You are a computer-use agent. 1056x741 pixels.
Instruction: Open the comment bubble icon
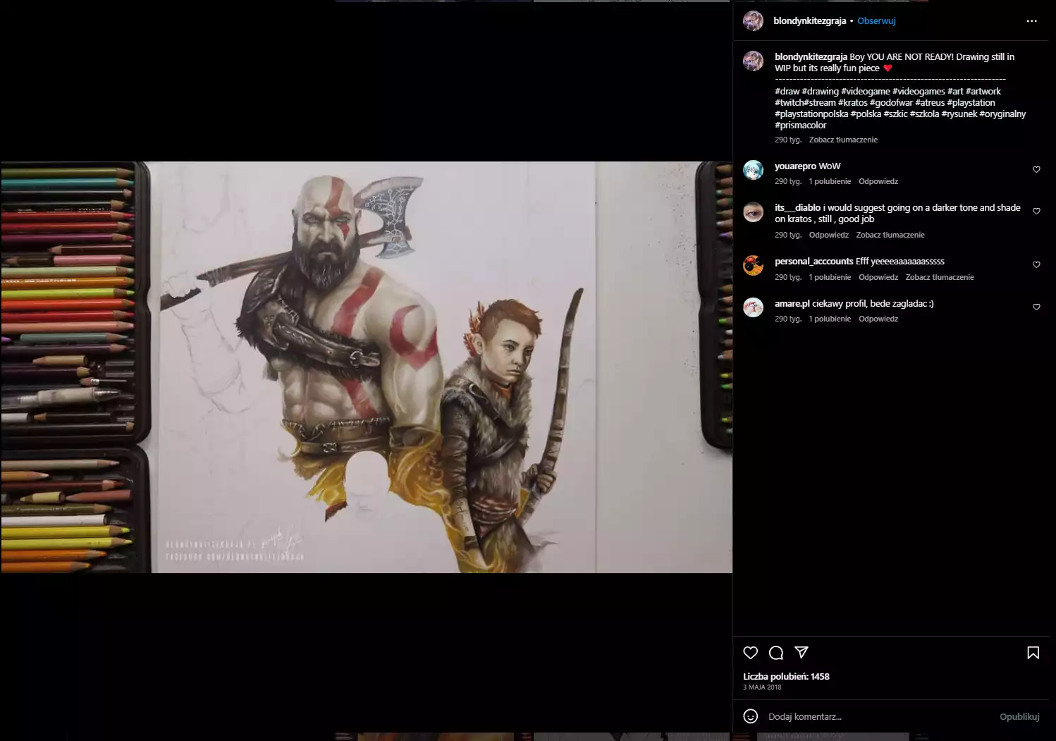(x=776, y=653)
